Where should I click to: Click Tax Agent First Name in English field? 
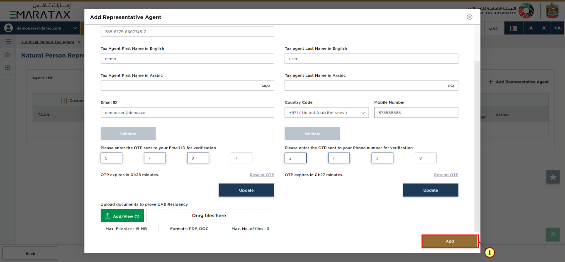point(187,58)
